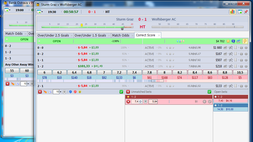Click the red shield icon

75,92
